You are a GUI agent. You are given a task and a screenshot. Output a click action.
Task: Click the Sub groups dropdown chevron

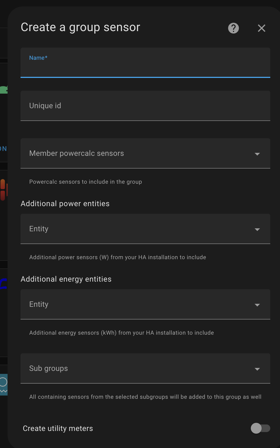pyautogui.click(x=257, y=369)
